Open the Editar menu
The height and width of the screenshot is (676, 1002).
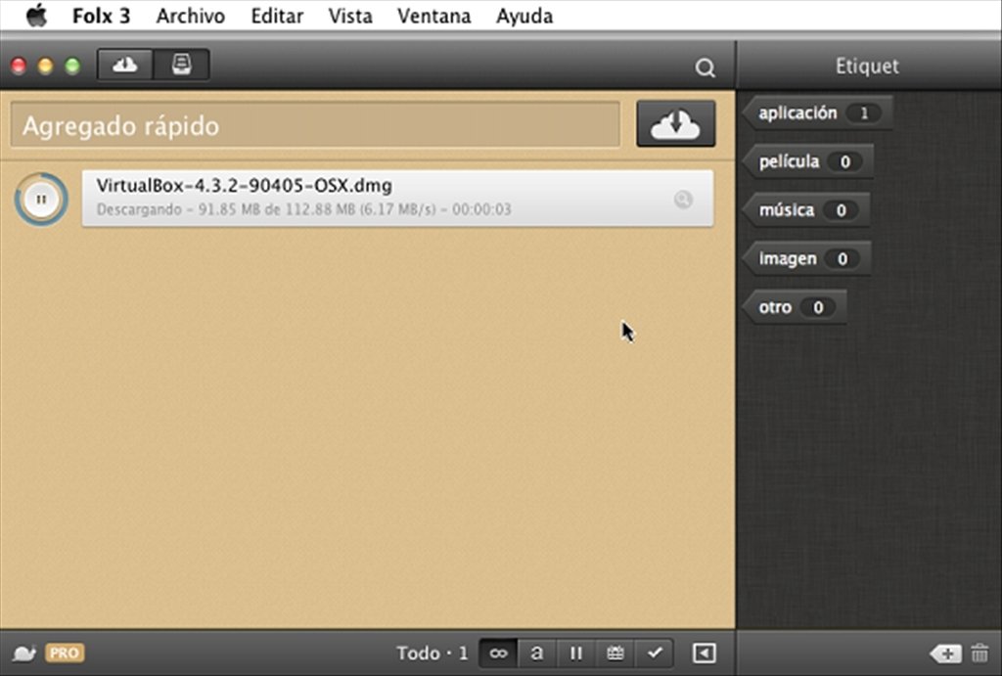[277, 16]
